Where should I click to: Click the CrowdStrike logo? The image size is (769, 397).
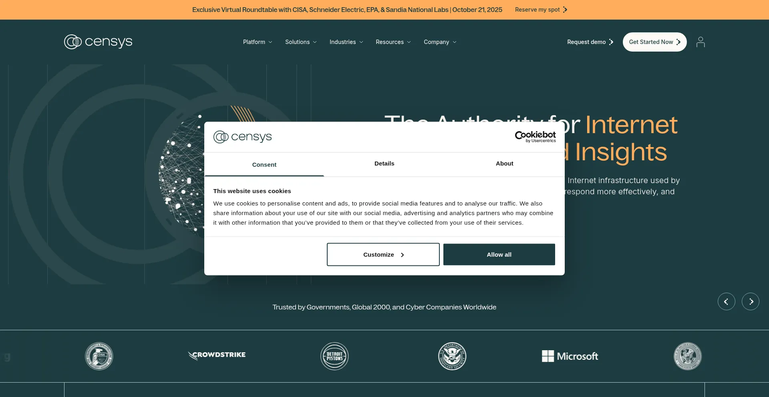point(217,355)
